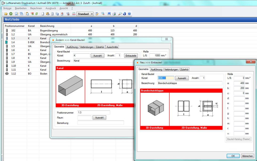Click the Einbauteile button
The height and width of the screenshot is (161, 257).
[131, 56]
